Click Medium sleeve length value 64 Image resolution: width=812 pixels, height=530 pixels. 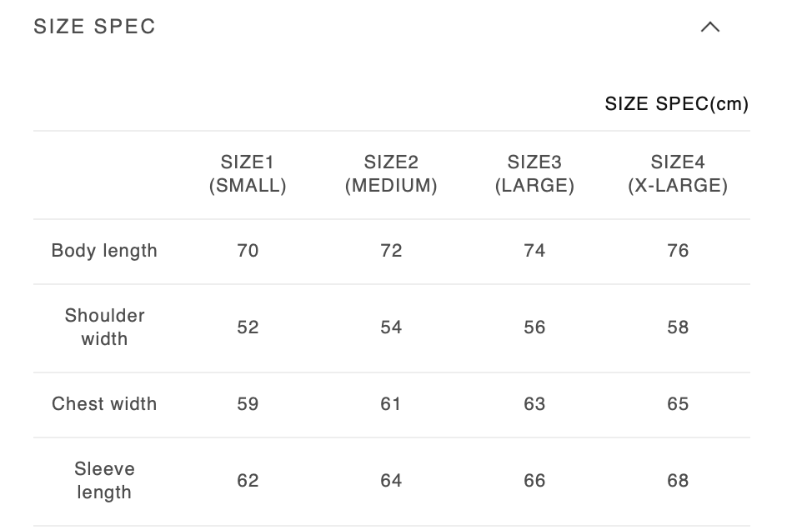click(x=391, y=481)
